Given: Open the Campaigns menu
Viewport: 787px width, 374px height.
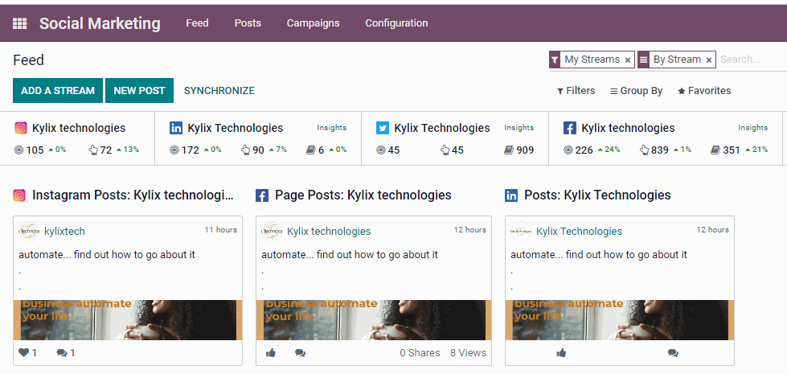Looking at the screenshot, I should (x=314, y=23).
